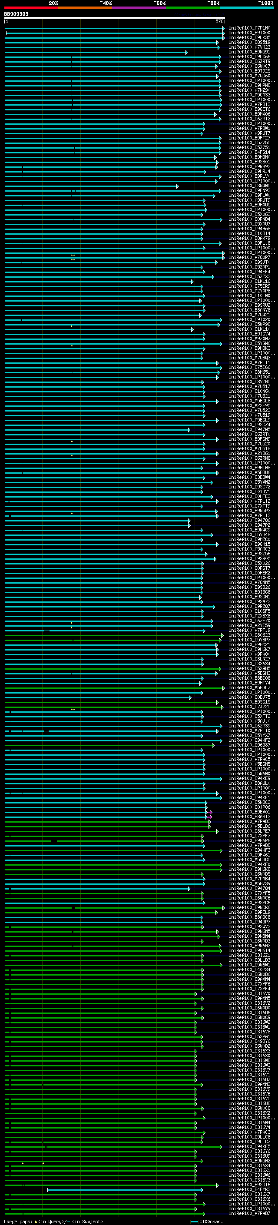Select hit label UniRef100_B9EV01
Image resolution: width=278 pixels, height=1225 pixels.
pyautogui.click(x=249, y=812)
